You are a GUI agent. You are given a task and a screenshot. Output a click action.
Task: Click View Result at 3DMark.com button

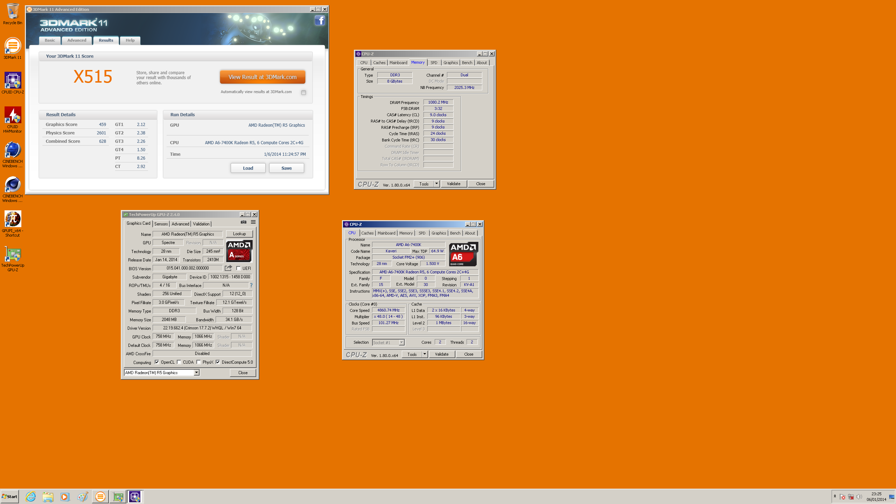click(x=262, y=77)
